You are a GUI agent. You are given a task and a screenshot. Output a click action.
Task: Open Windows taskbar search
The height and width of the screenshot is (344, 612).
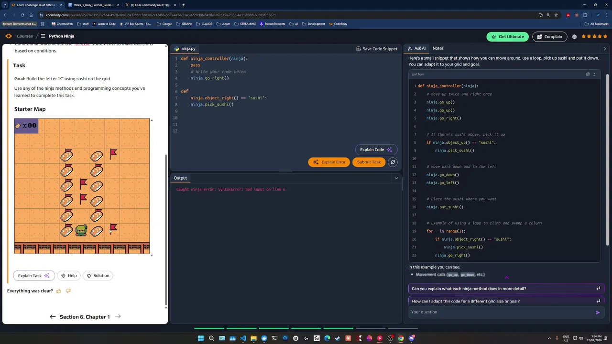pos(211,338)
